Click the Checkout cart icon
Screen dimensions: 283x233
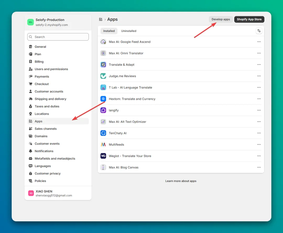click(30, 84)
